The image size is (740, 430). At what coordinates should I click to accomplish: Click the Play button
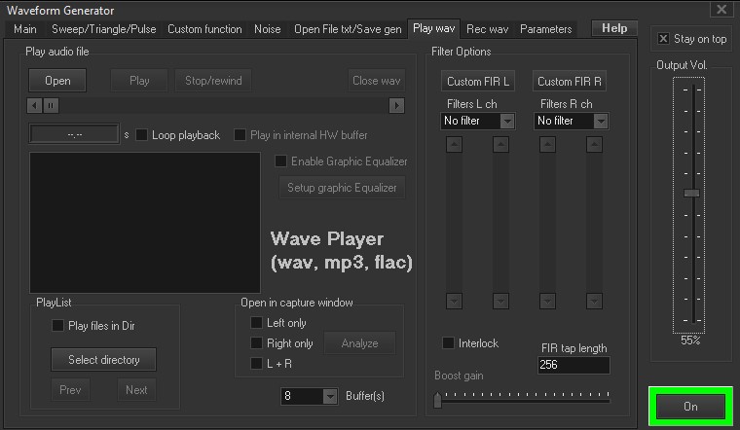pos(139,81)
